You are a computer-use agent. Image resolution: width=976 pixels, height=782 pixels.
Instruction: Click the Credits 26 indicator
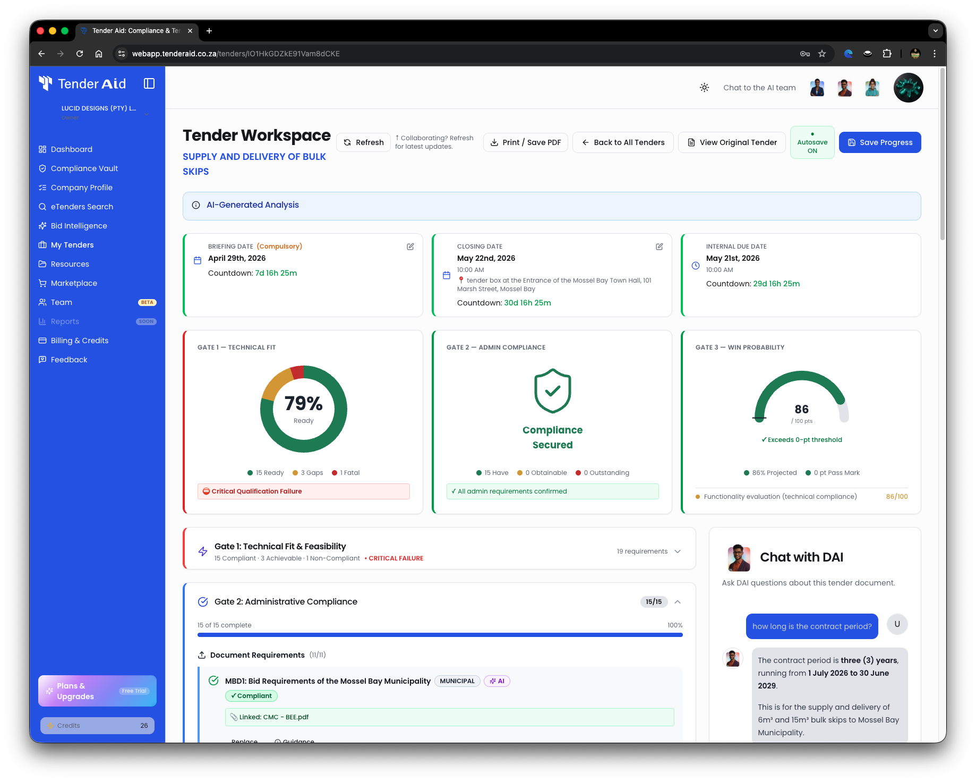[x=97, y=726]
